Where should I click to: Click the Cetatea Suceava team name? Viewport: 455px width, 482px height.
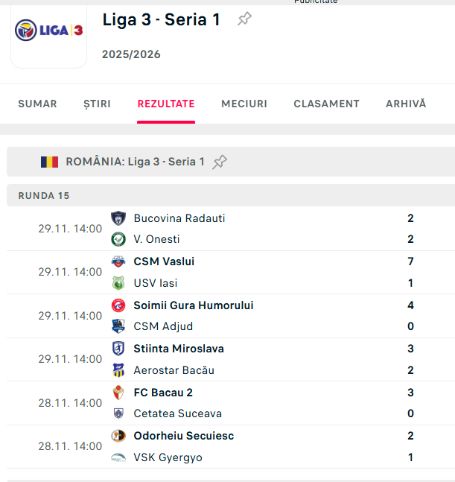point(177,413)
